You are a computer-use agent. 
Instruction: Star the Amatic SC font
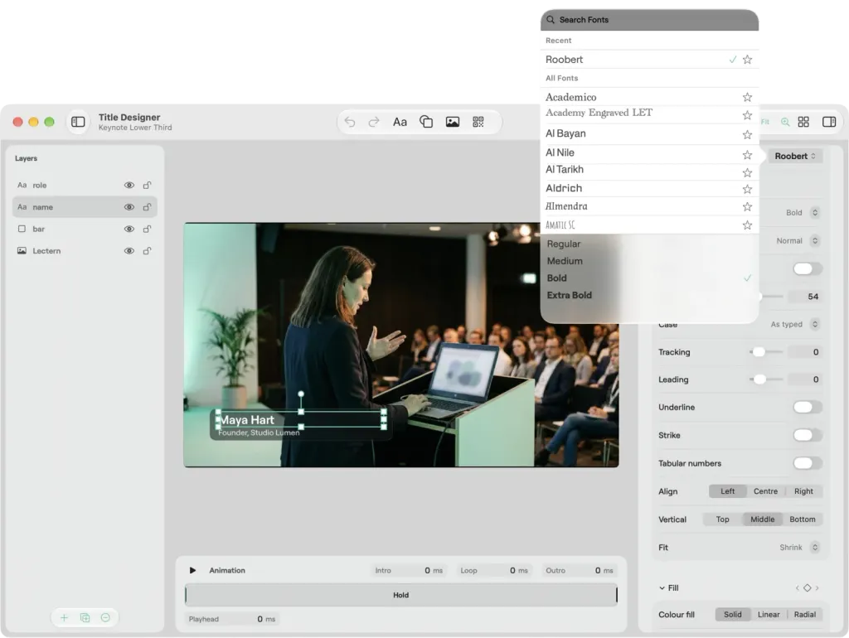coord(747,225)
